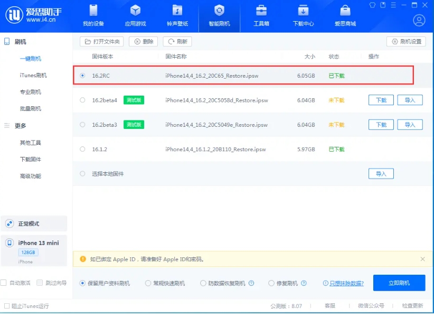The image size is (434, 317).
Task: Collapse the 更多 sidebar section
Action: pos(20,126)
